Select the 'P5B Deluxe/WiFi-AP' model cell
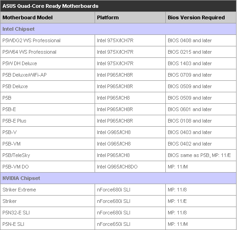The height and width of the screenshot is (230, 237). coord(47,75)
